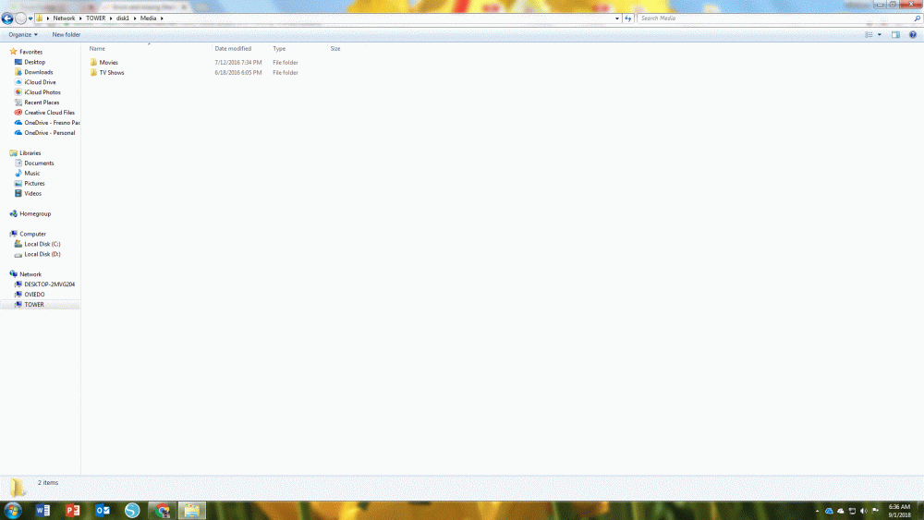Click the Windows Explorer taskbar icon
924x520 pixels.
[191, 511]
